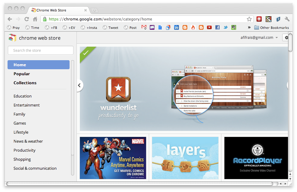Open the Google Calendar 29 bookmark

[177, 27]
